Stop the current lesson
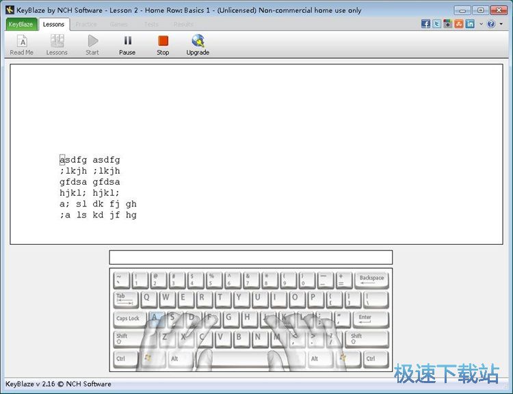Image resolution: width=513 pixels, height=394 pixels. [163, 45]
